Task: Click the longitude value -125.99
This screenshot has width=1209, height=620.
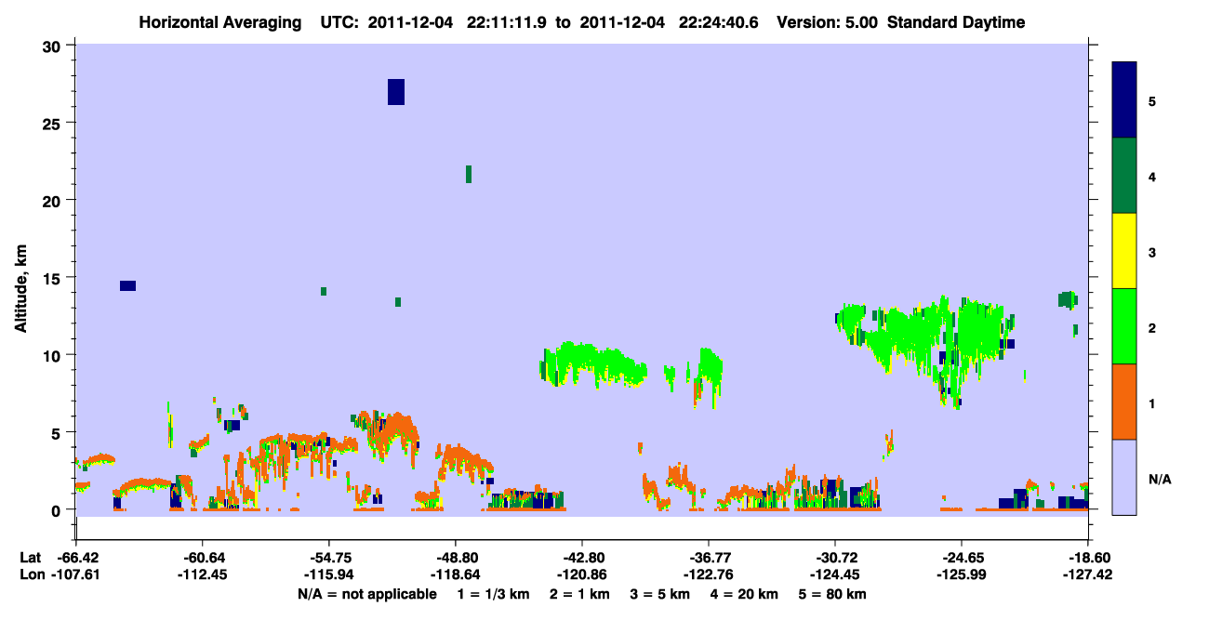Action: click(x=961, y=574)
